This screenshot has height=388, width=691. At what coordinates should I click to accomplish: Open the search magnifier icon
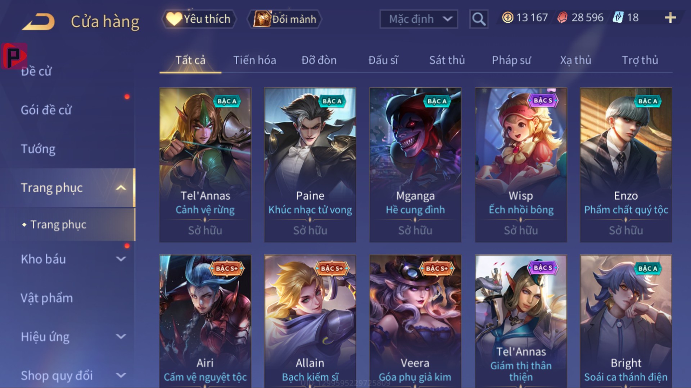[x=479, y=19]
